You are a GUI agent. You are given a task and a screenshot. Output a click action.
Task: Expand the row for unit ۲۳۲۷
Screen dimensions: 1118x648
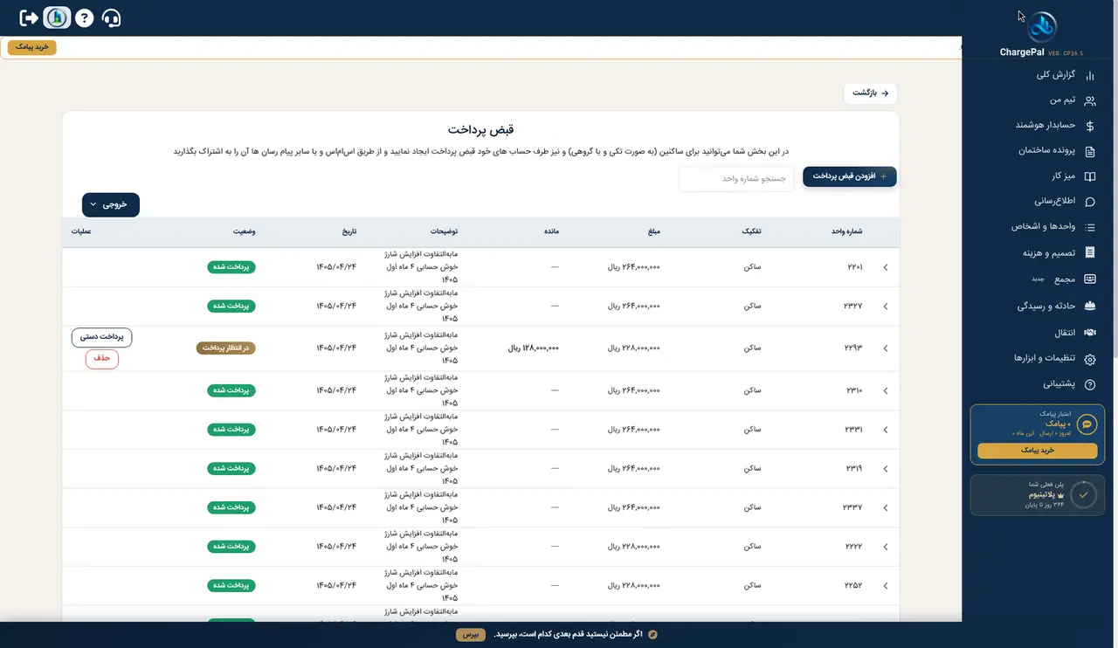885,307
